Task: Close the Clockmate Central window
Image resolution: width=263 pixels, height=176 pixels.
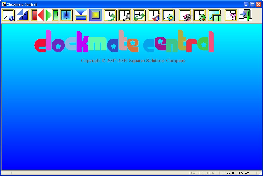Action: point(258,4)
